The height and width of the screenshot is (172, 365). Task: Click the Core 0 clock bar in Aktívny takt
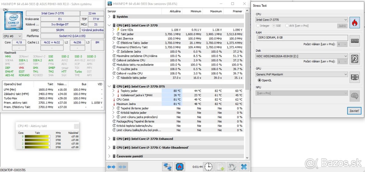tap(37, 136)
